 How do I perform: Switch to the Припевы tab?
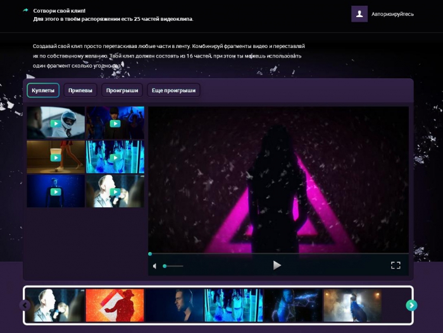point(80,90)
